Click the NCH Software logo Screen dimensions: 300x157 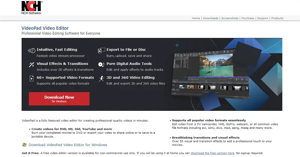tap(32, 8)
